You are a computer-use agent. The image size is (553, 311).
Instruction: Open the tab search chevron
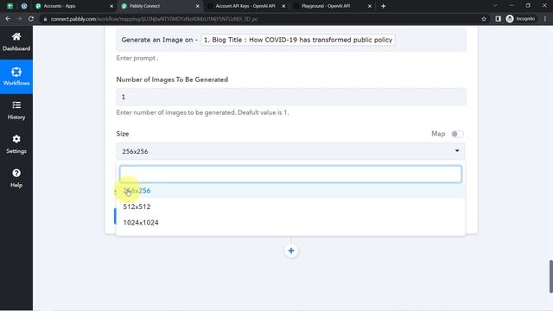point(495,6)
